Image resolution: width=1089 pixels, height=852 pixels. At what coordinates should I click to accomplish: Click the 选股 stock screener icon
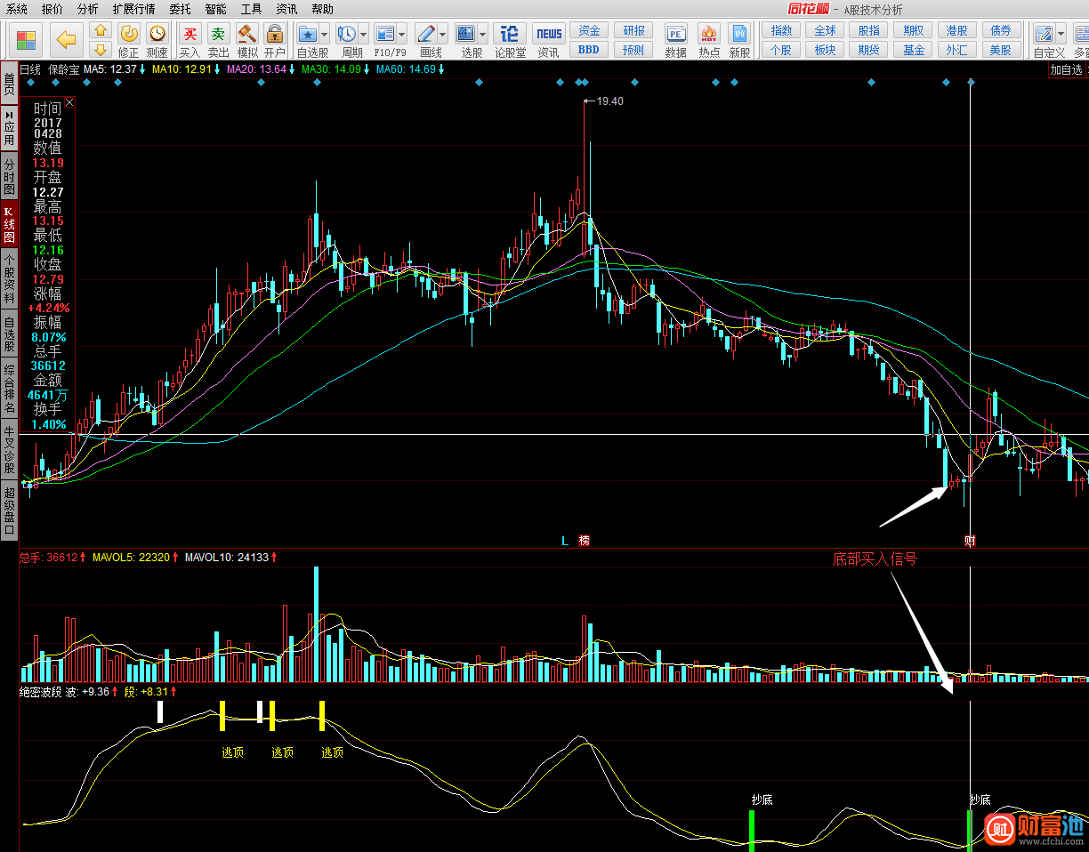465,34
